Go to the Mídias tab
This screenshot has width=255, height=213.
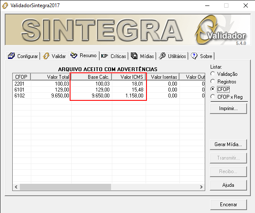click(142, 56)
